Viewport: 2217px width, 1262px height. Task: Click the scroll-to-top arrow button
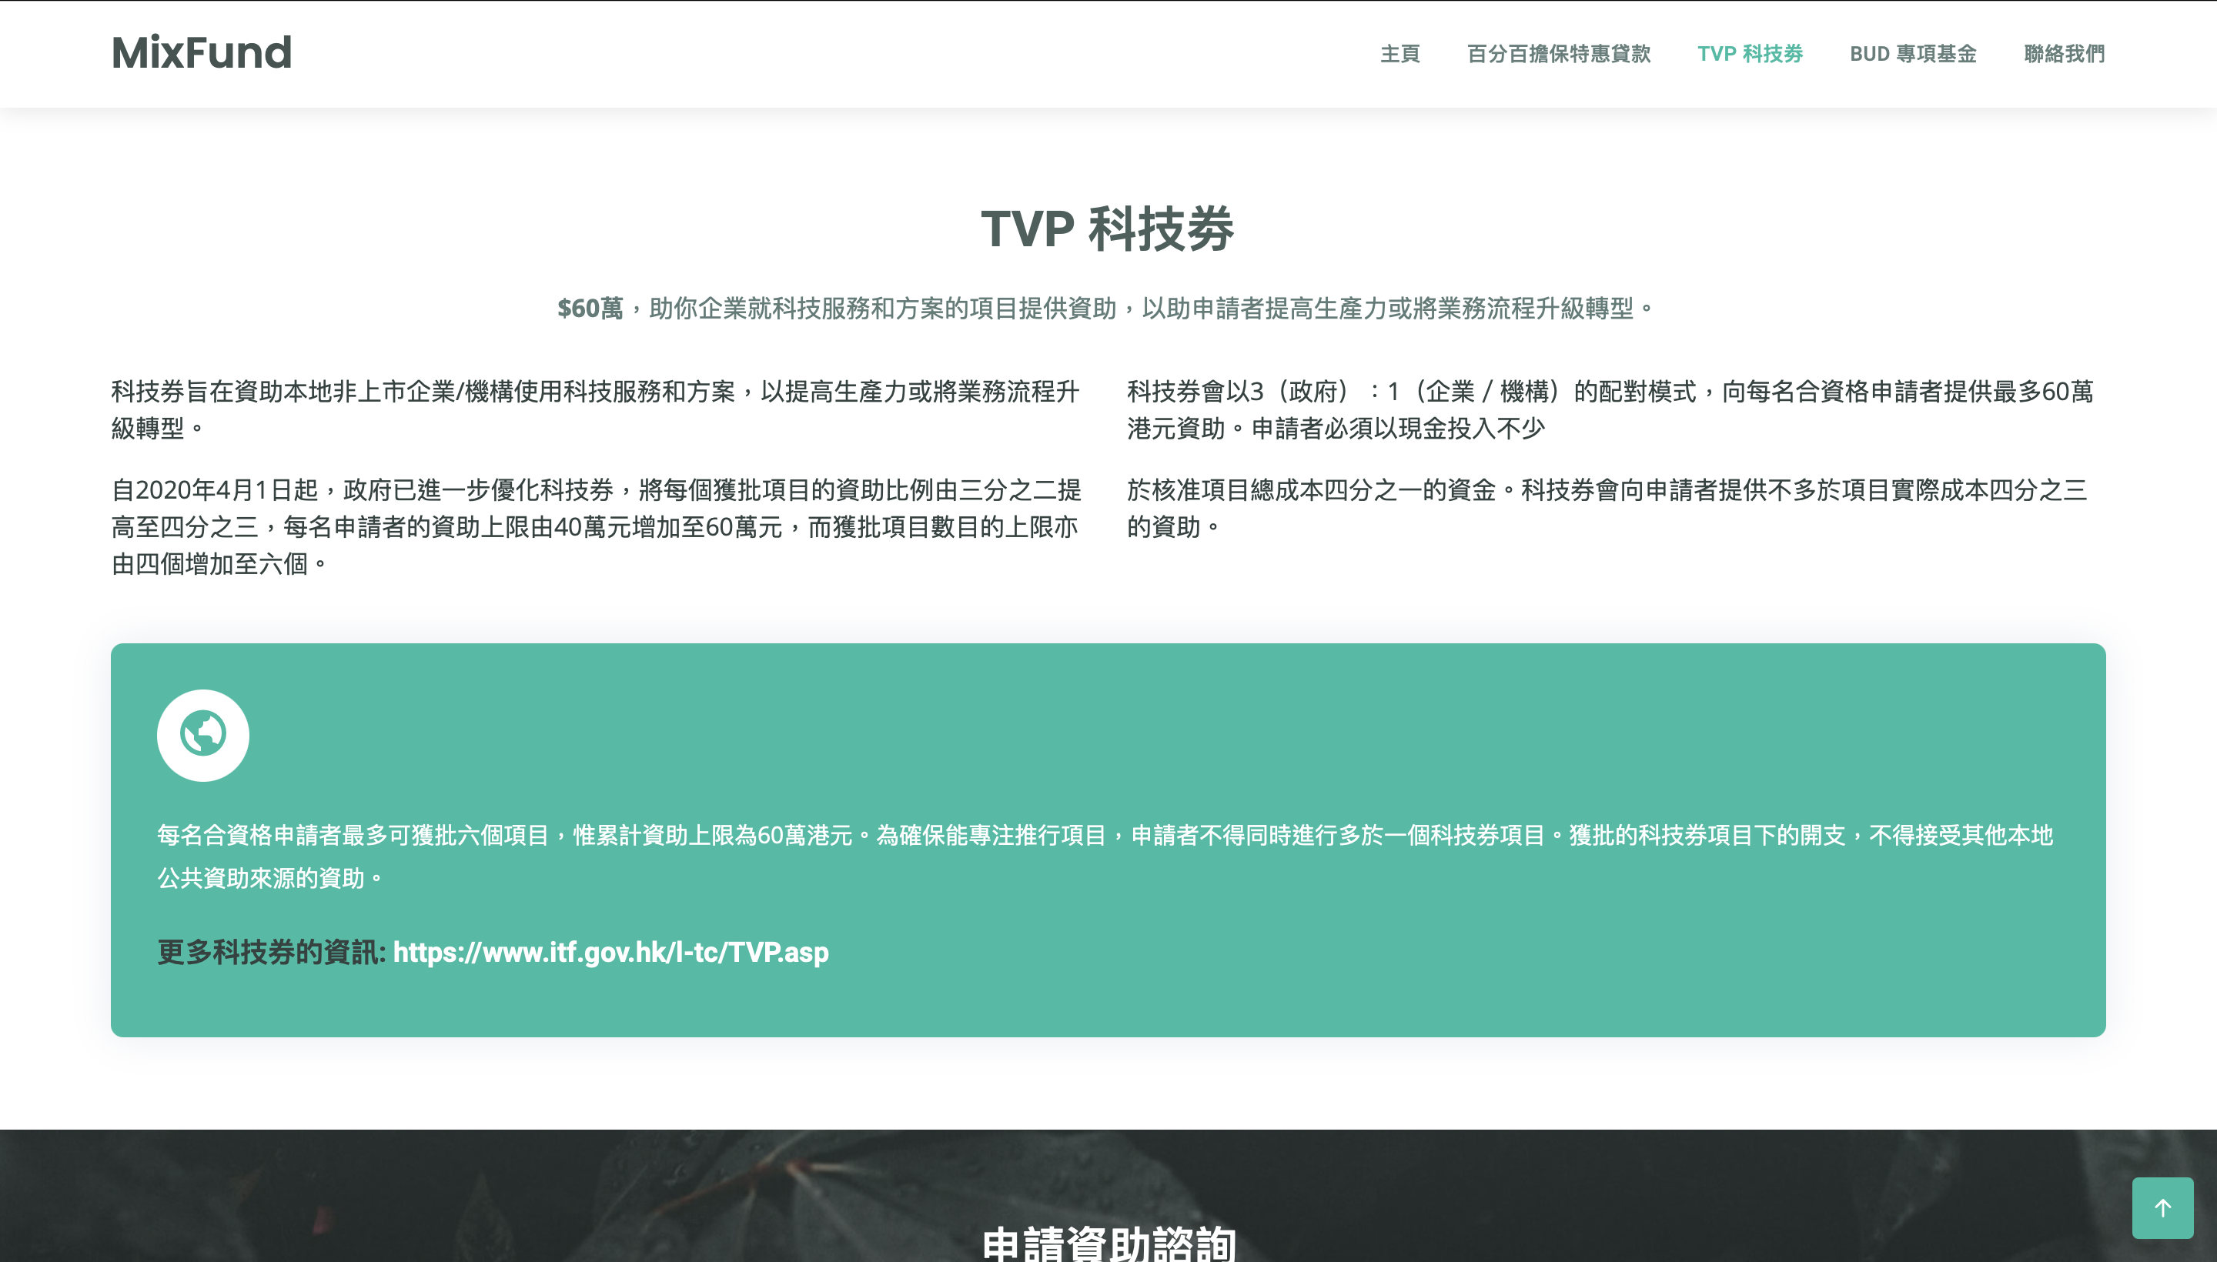(2162, 1207)
